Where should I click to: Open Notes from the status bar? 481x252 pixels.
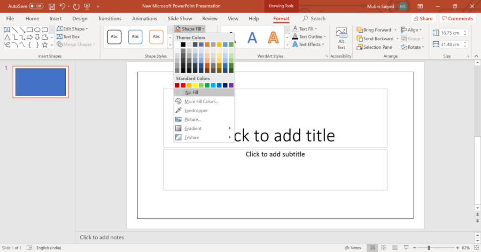pyautogui.click(x=352, y=248)
